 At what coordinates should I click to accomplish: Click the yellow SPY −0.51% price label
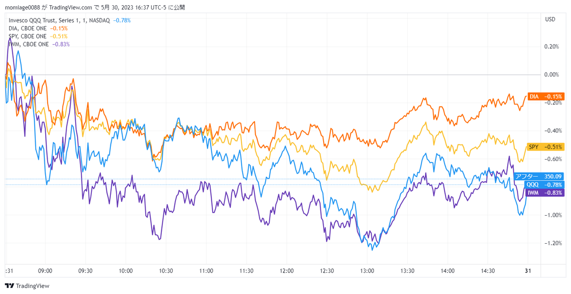pyautogui.click(x=546, y=147)
